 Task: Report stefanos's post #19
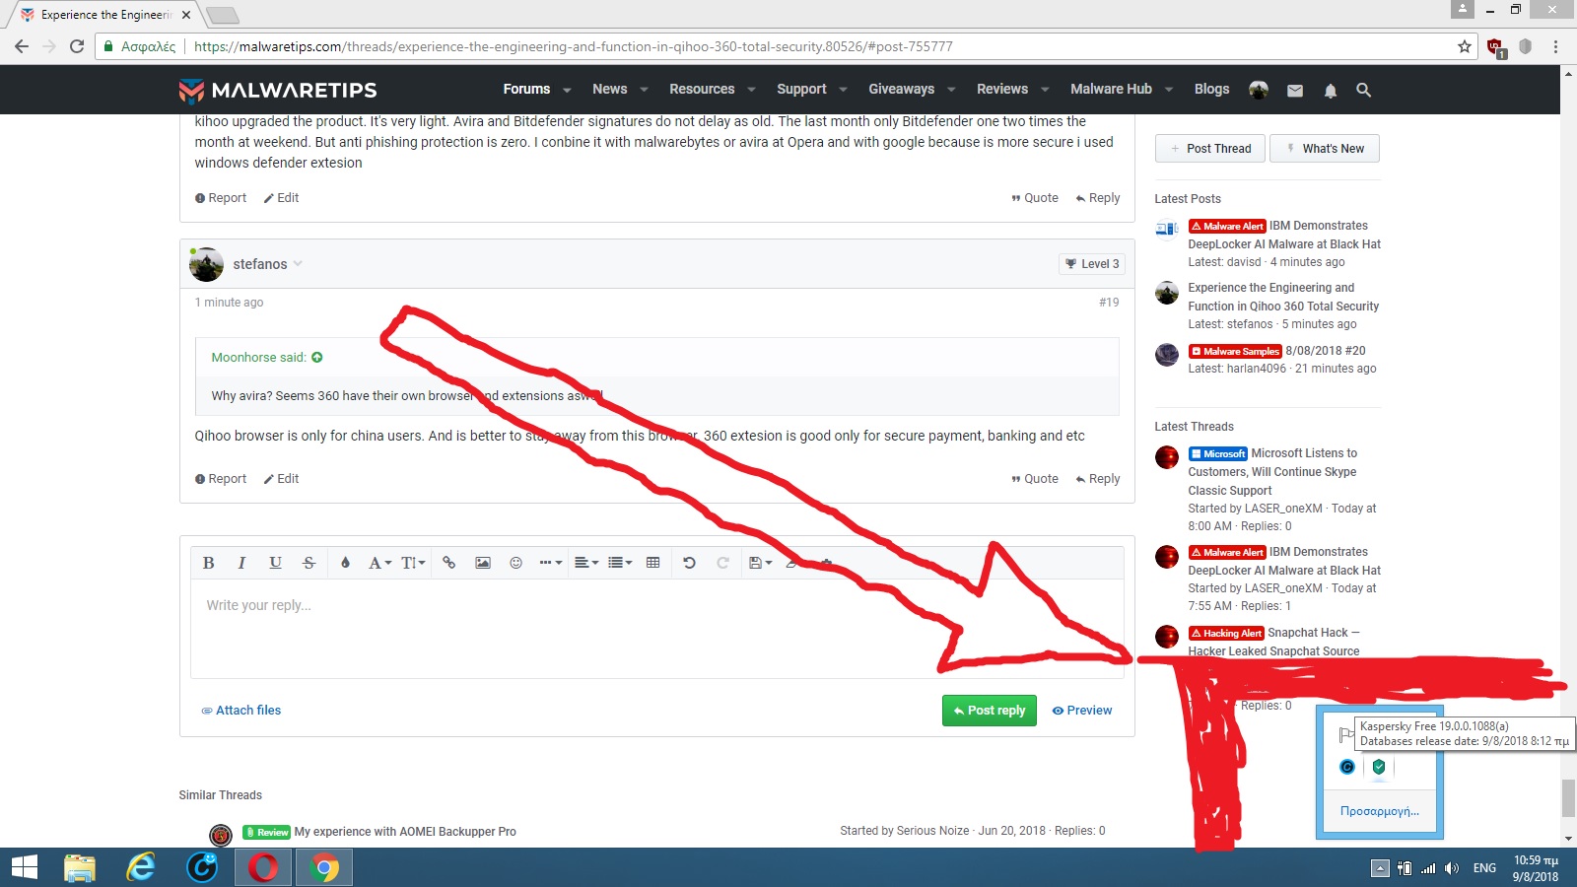click(221, 479)
